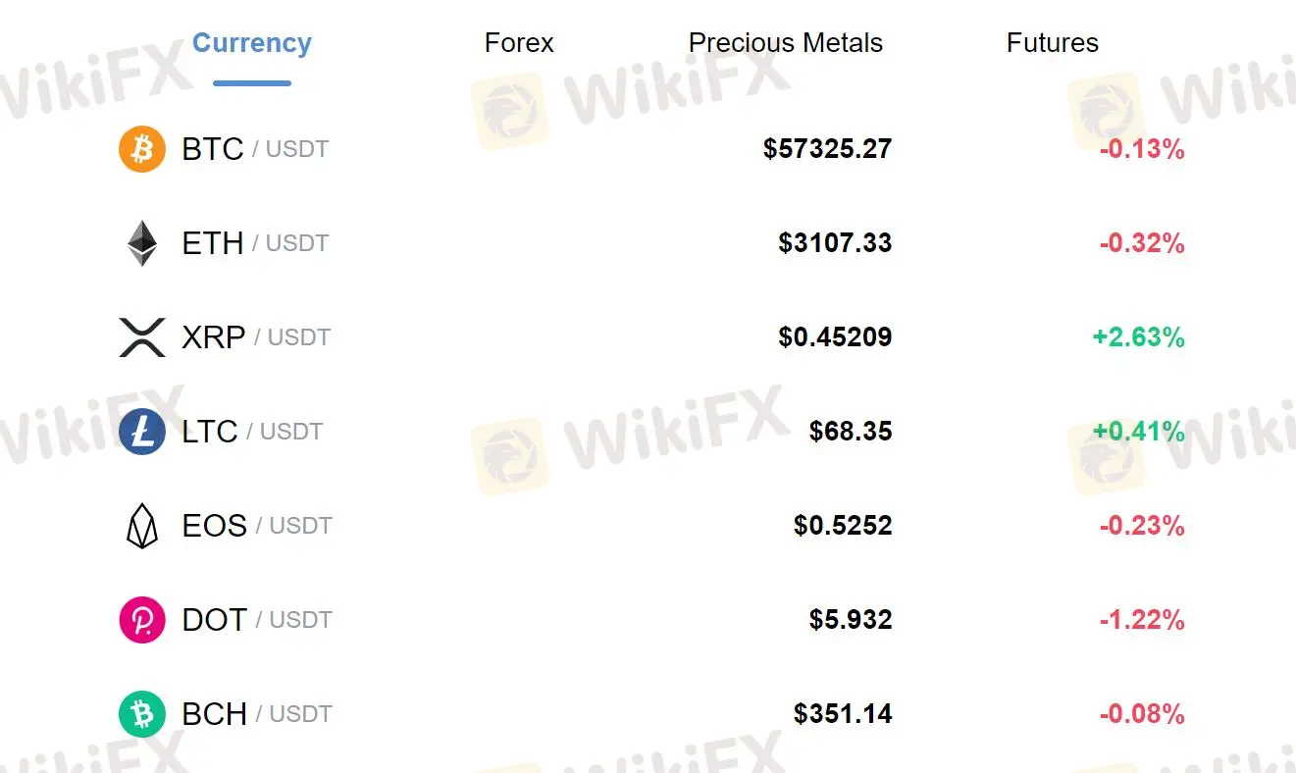Open the ETH / USDT pair label
The width and height of the screenshot is (1296, 773).
pyautogui.click(x=255, y=243)
